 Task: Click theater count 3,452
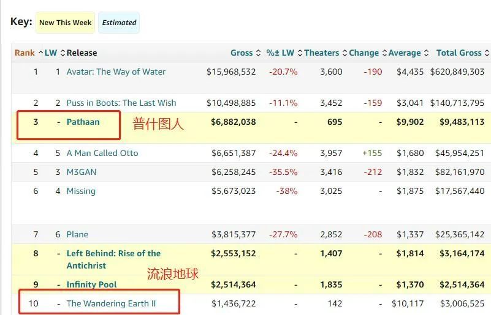pyautogui.click(x=331, y=103)
